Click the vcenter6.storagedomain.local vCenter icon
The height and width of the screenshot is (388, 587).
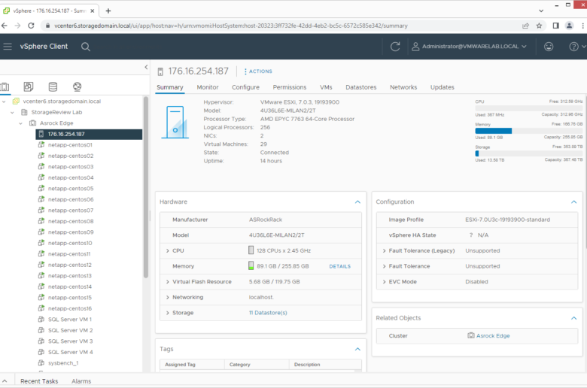tap(16, 102)
